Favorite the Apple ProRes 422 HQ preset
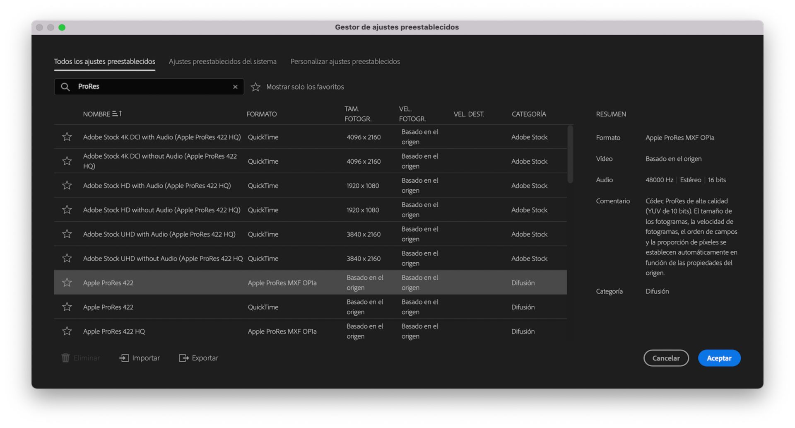795x428 pixels. (x=67, y=331)
